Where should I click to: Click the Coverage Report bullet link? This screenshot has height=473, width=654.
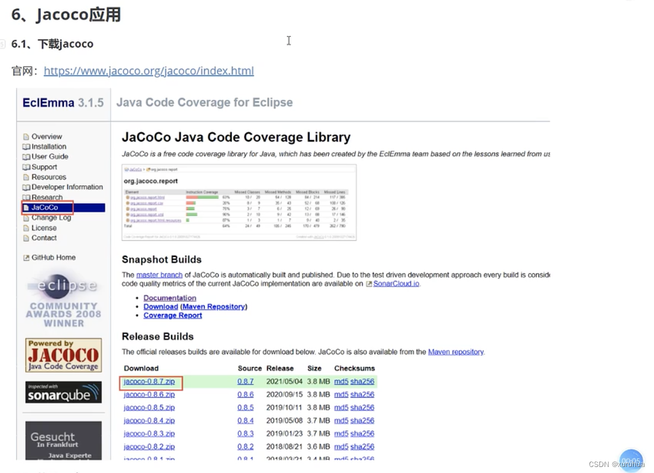tap(172, 315)
